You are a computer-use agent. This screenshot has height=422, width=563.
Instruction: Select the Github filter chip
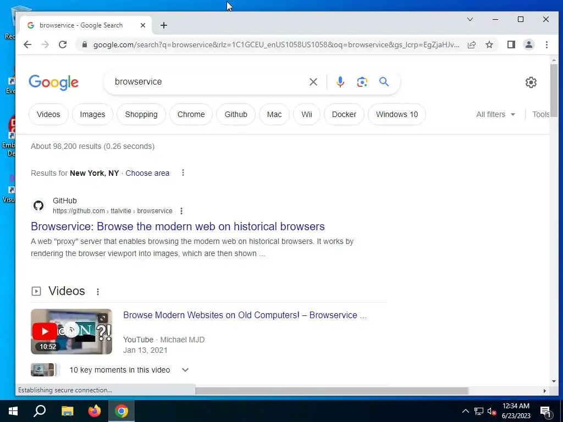pyautogui.click(x=236, y=114)
